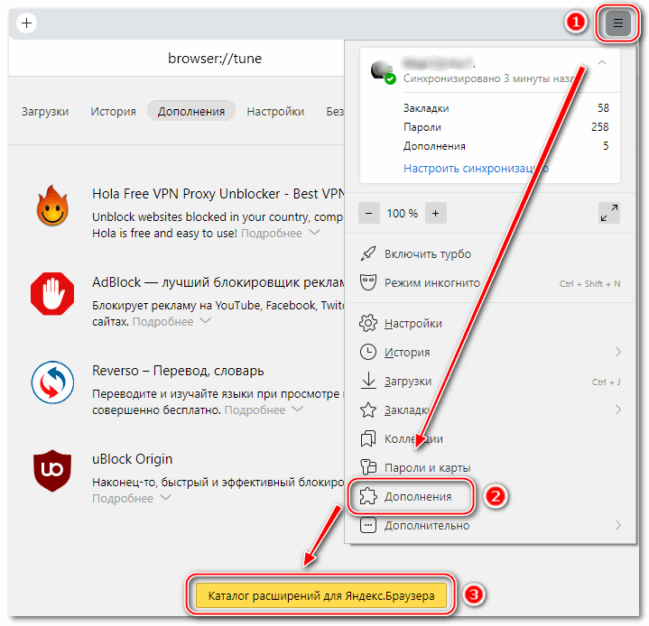
Task: Click the Reverso extension icon
Action: click(x=52, y=382)
